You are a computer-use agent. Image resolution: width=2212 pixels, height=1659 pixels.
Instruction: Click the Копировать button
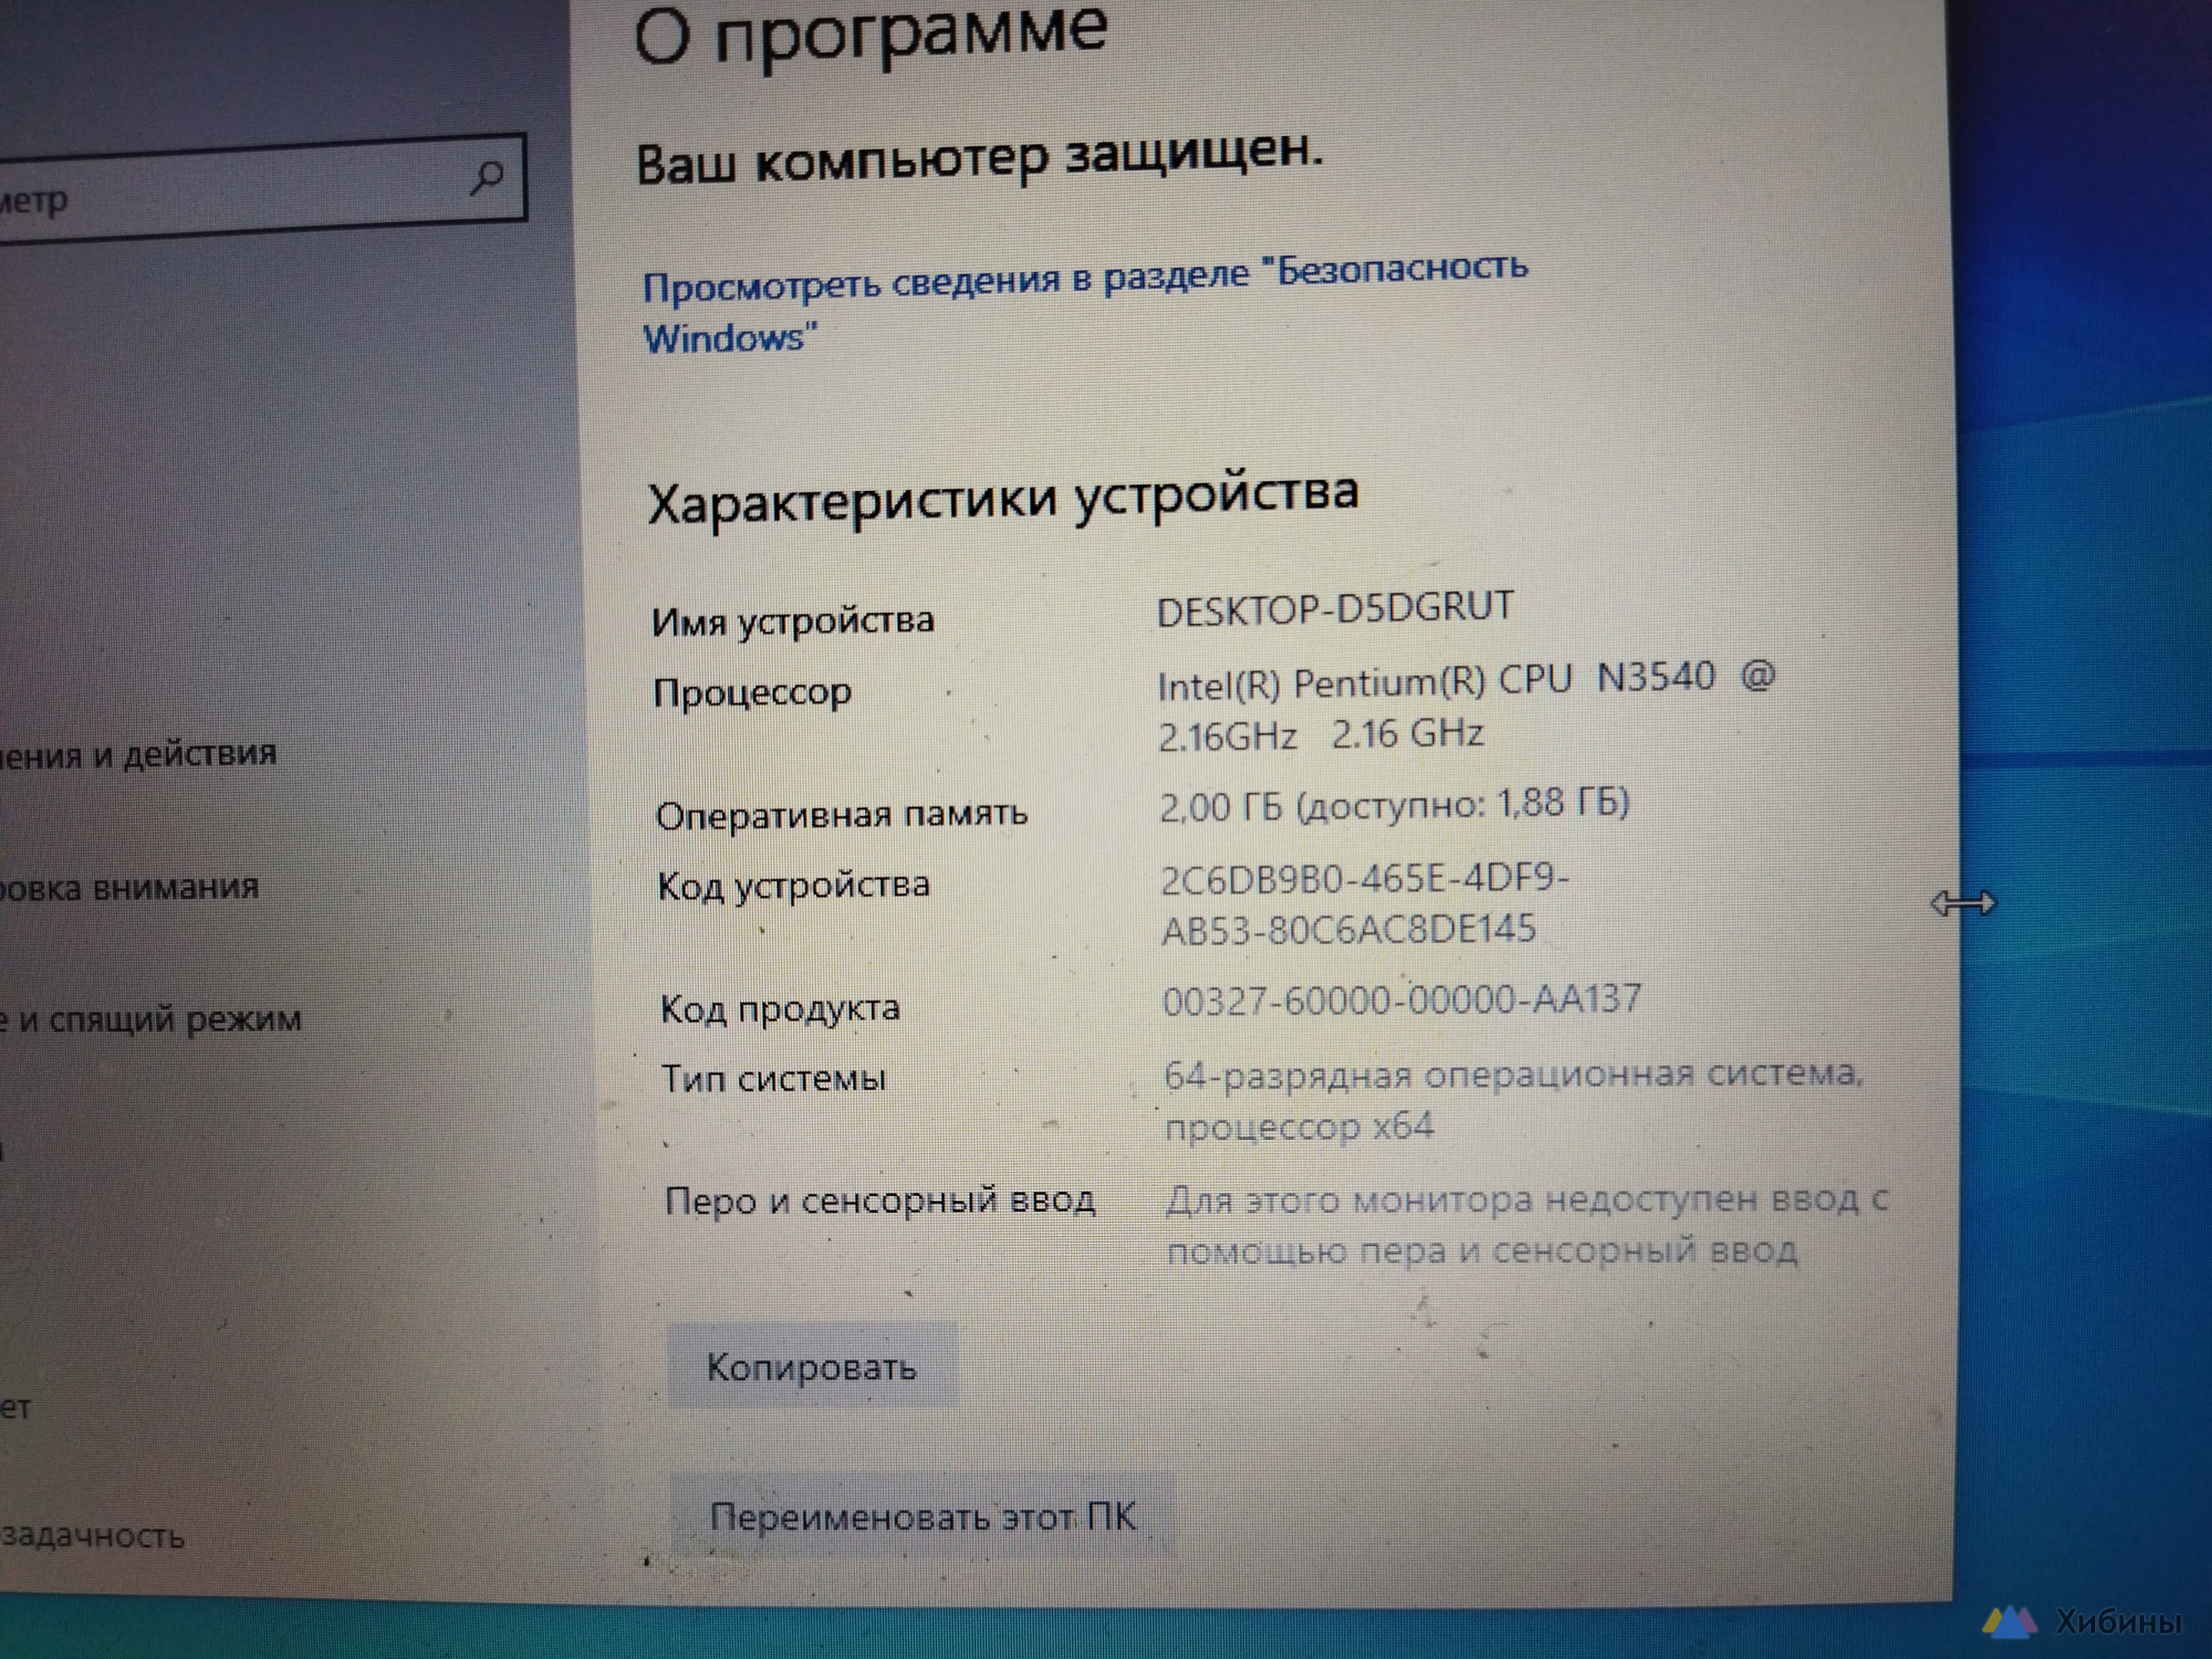811,1366
